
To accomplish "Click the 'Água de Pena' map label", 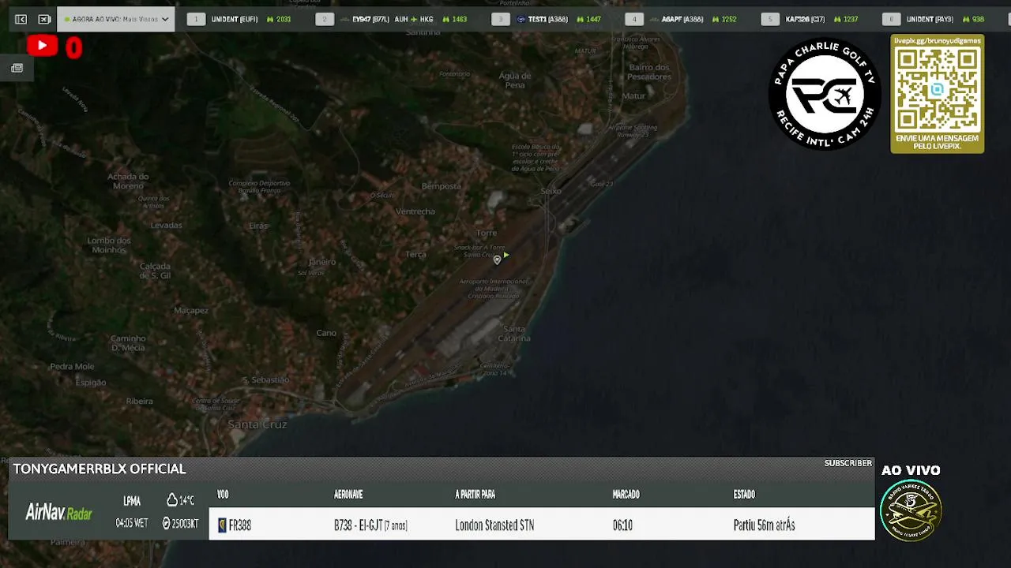I will pos(515,80).
